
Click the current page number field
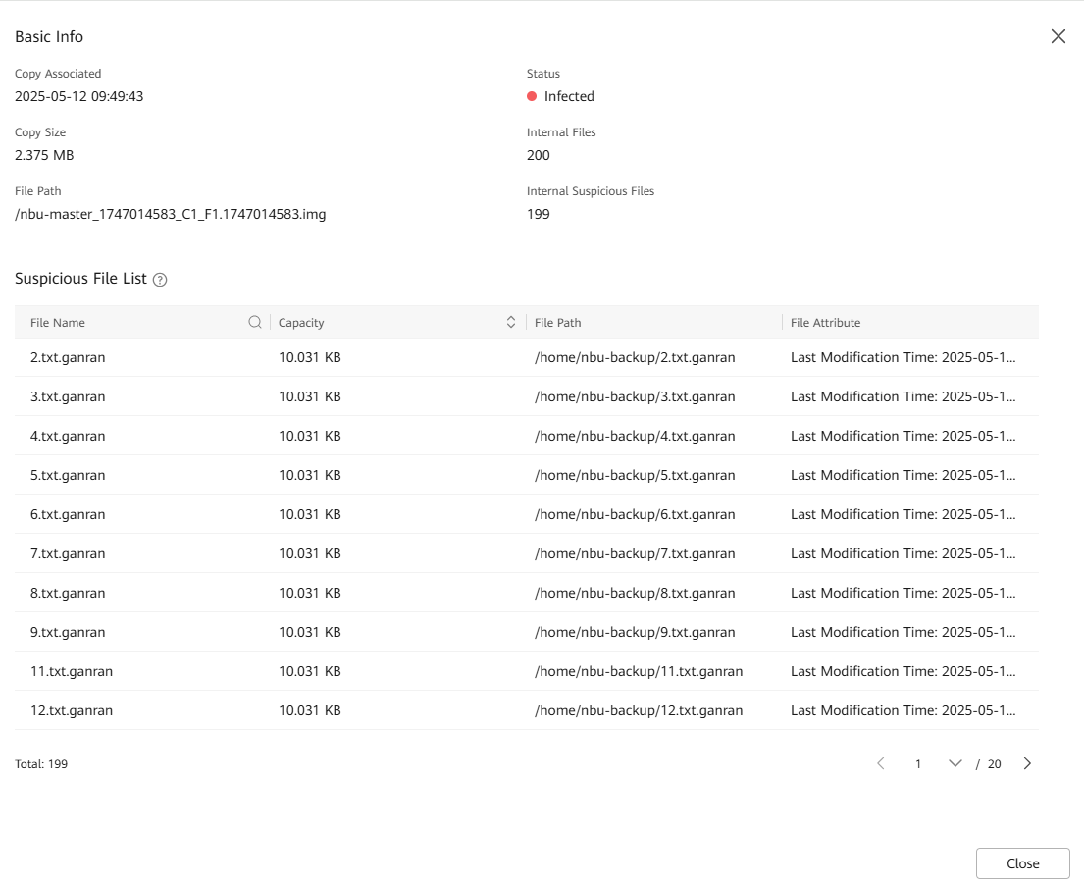[918, 763]
